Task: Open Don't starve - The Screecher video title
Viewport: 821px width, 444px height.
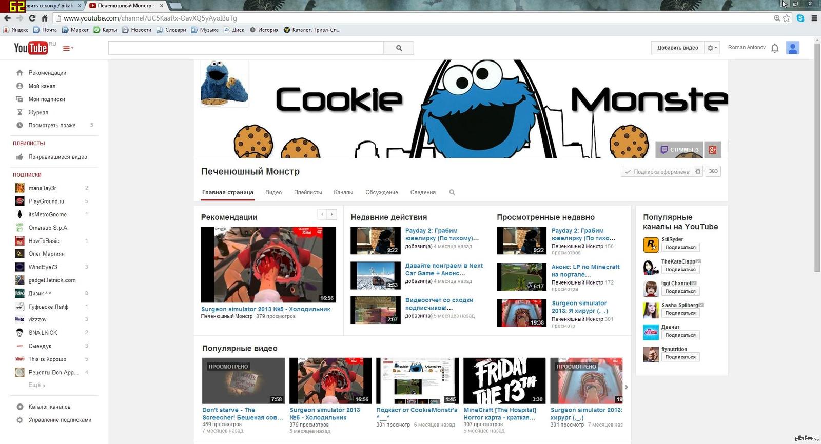Action: [x=242, y=414]
